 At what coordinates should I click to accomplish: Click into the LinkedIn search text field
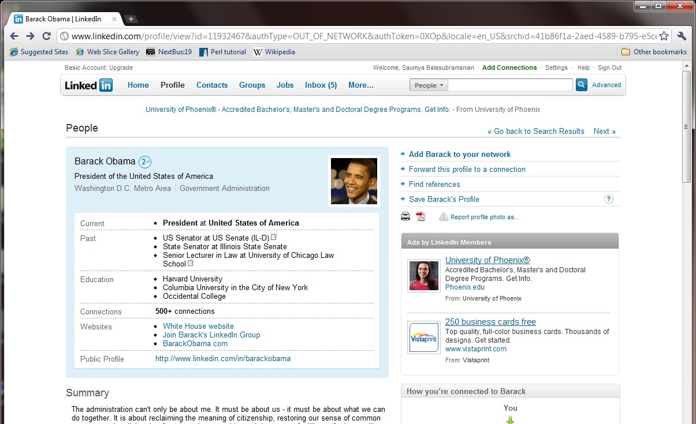tap(510, 85)
